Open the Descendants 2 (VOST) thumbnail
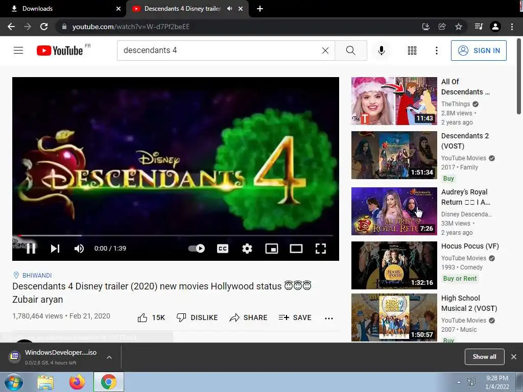Image resolution: width=523 pixels, height=392 pixels. (394, 155)
